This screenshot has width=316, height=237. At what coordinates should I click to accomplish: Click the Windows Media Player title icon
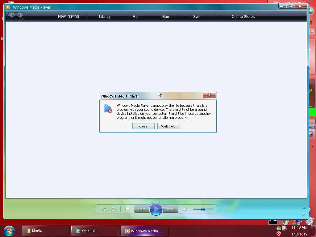pyautogui.click(x=8, y=7)
